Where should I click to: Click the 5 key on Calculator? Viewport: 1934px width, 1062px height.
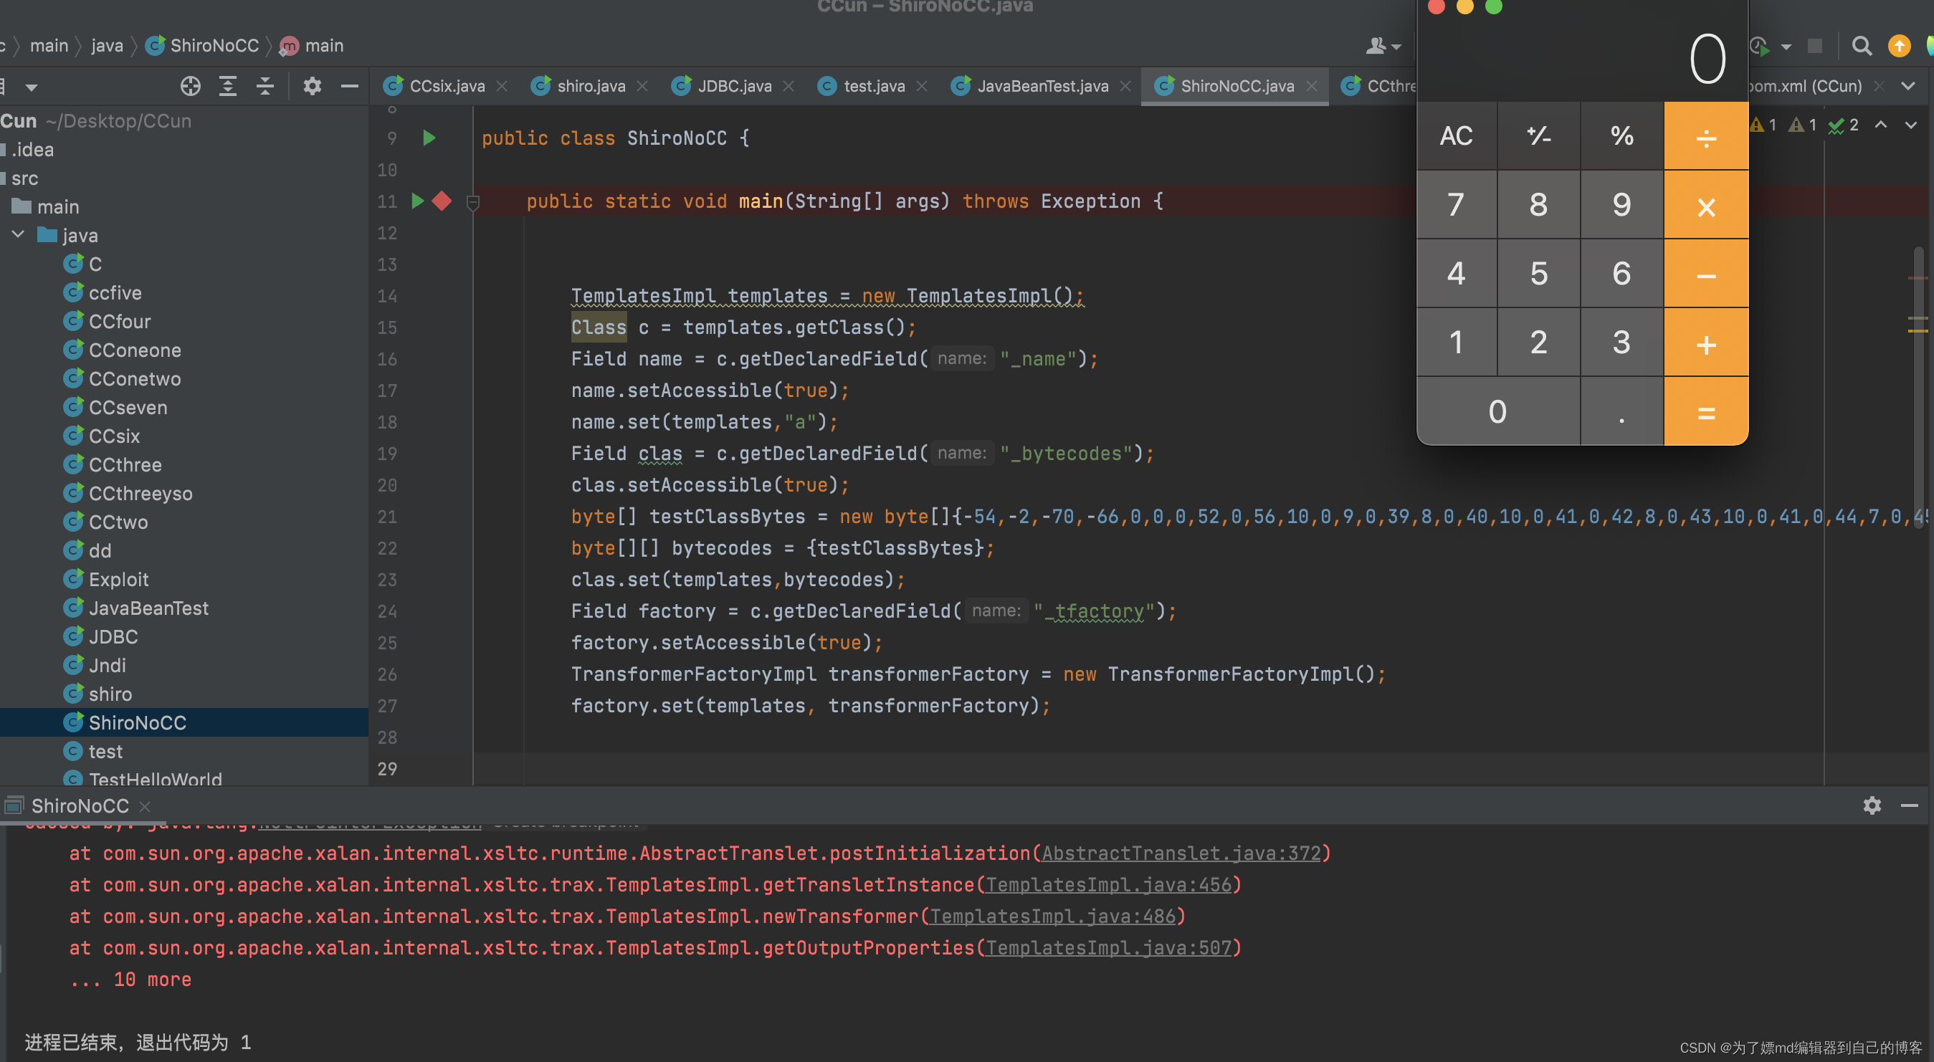1538,274
